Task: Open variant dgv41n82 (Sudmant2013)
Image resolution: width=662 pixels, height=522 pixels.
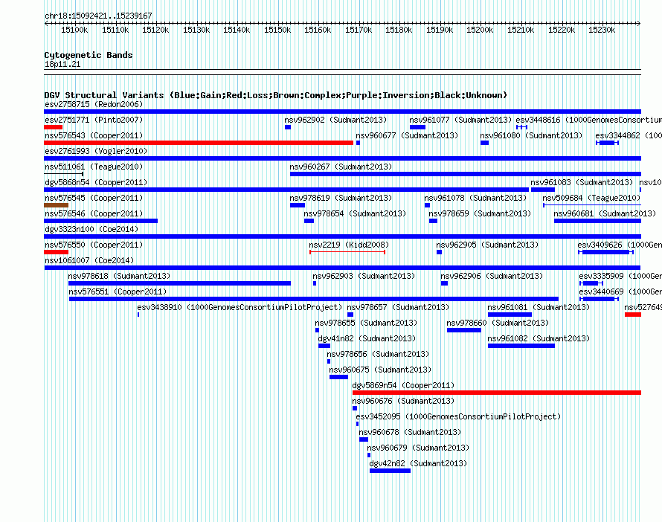Action: click(367, 338)
